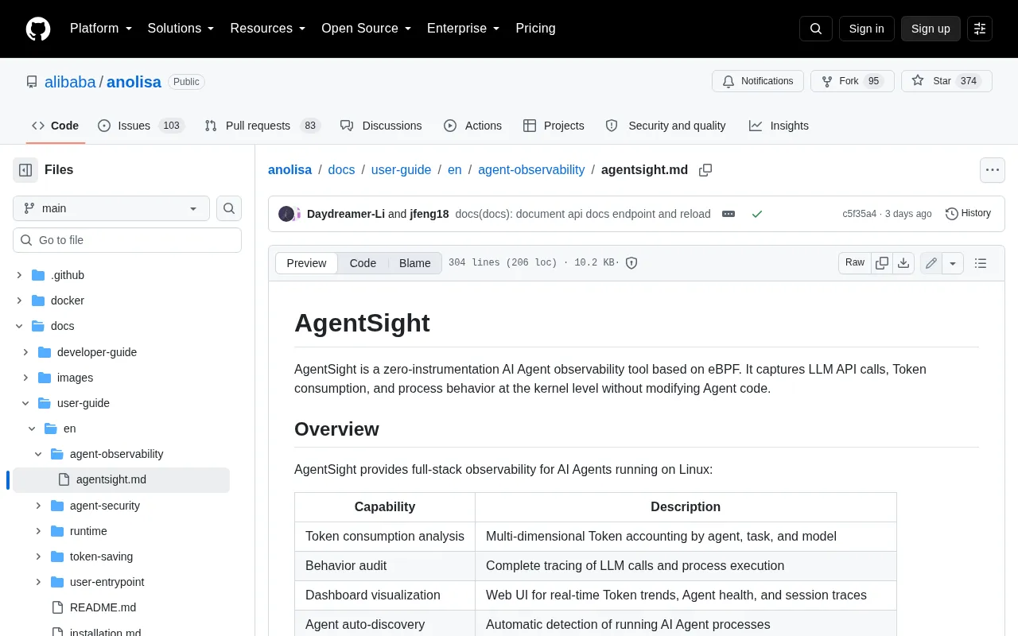Open the main branch selector dropdown
Viewport: 1018px width, 636px height.
pos(111,208)
